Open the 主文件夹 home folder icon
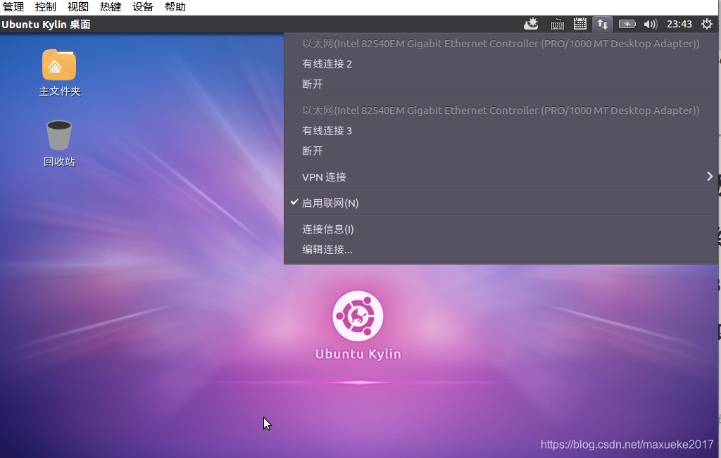The image size is (721, 458). tap(59, 72)
